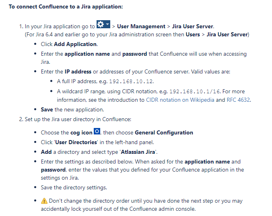
Task: Click the bold text 'General Configuration'
Action: click(164, 132)
